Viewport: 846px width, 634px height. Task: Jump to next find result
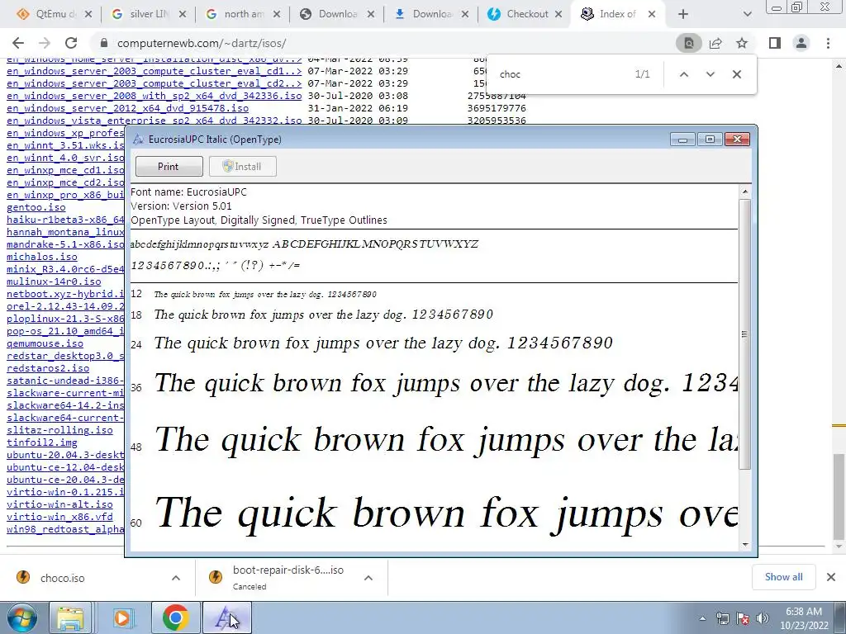[710, 74]
